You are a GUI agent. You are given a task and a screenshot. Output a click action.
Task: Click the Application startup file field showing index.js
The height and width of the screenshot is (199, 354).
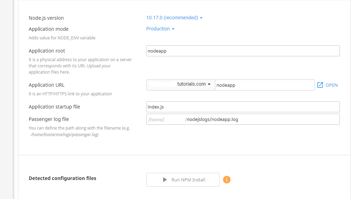243,106
